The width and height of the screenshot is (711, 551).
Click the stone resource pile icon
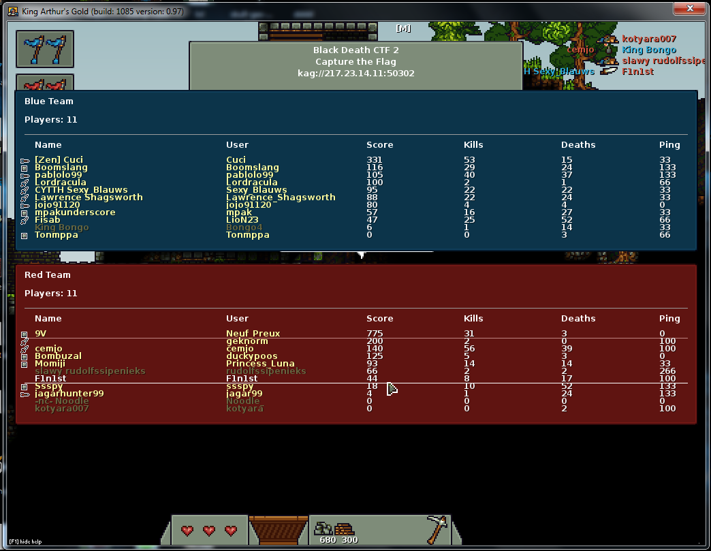click(x=323, y=528)
